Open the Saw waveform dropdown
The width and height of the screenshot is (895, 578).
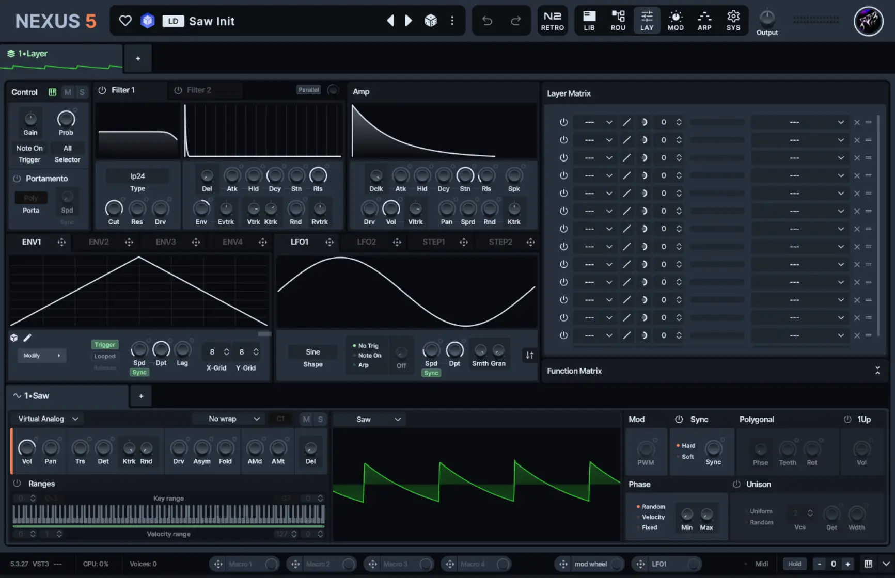click(369, 419)
